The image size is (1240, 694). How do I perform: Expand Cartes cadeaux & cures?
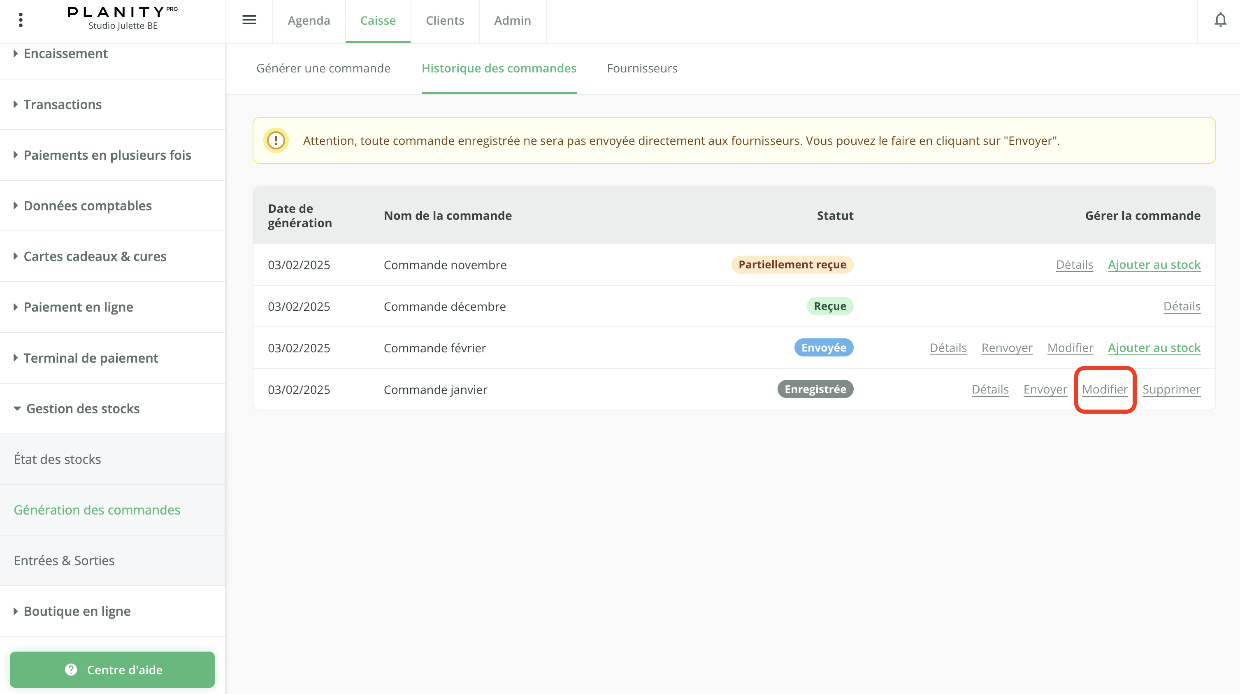tap(95, 256)
